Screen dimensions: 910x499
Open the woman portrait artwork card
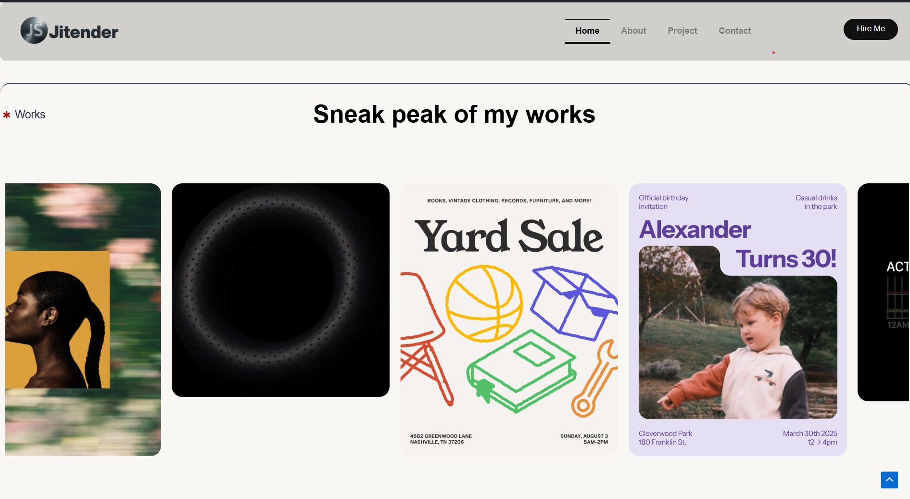pyautogui.click(x=83, y=320)
